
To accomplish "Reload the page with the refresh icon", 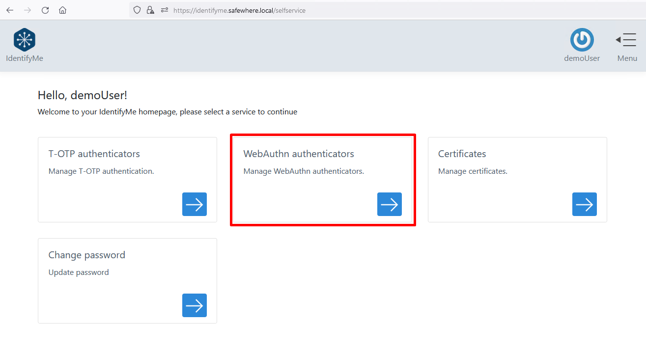I will click(x=45, y=10).
